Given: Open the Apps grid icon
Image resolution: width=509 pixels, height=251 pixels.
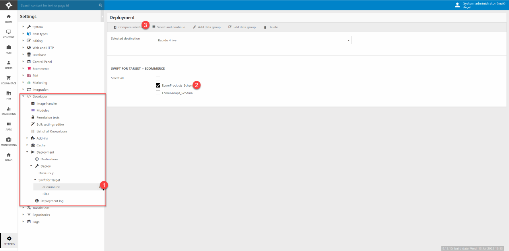Looking at the screenshot, I should tap(9, 126).
